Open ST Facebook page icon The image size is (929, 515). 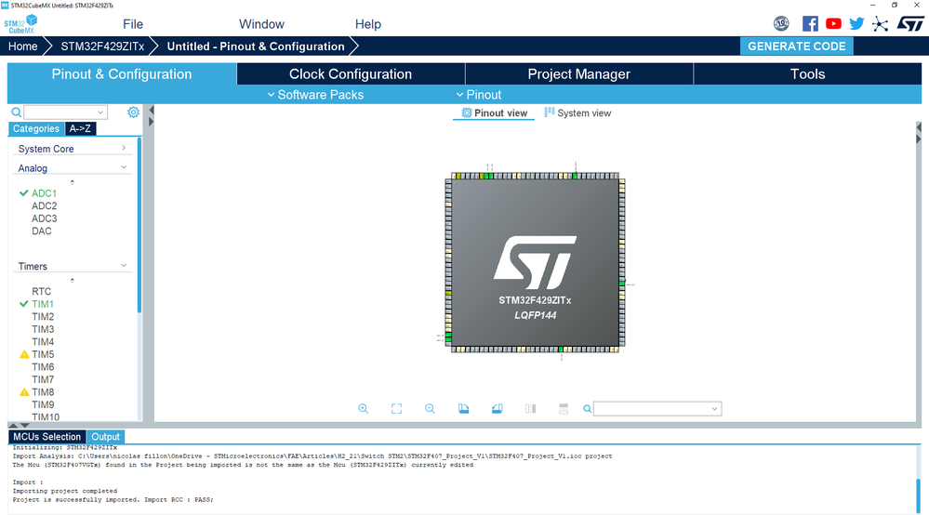coord(810,23)
